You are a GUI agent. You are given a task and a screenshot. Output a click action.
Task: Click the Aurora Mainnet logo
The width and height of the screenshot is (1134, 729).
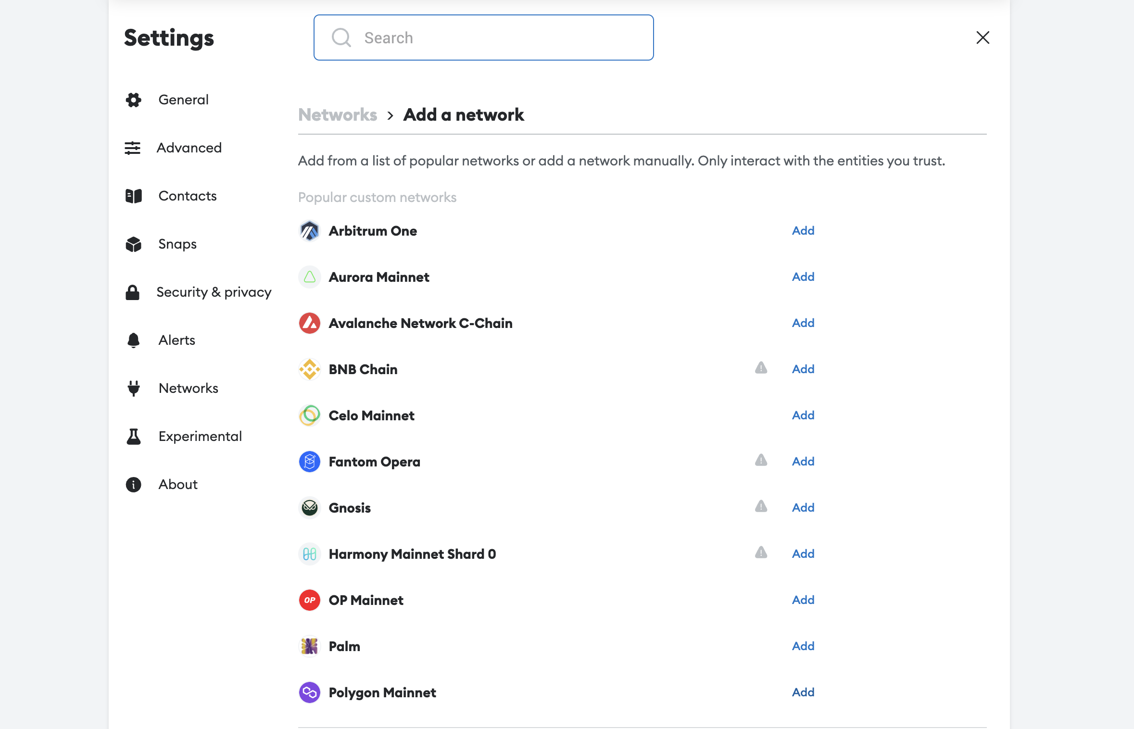pos(309,277)
